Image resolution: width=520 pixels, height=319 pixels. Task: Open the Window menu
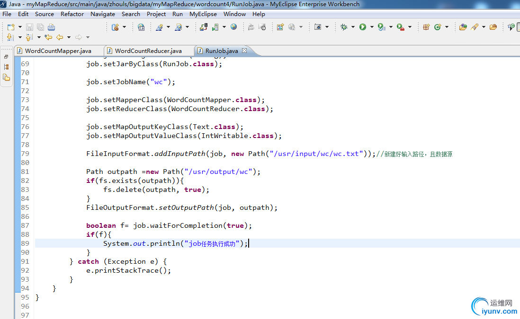pyautogui.click(x=234, y=14)
